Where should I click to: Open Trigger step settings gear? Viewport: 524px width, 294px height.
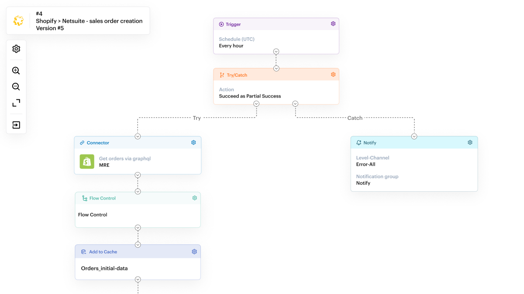333,24
